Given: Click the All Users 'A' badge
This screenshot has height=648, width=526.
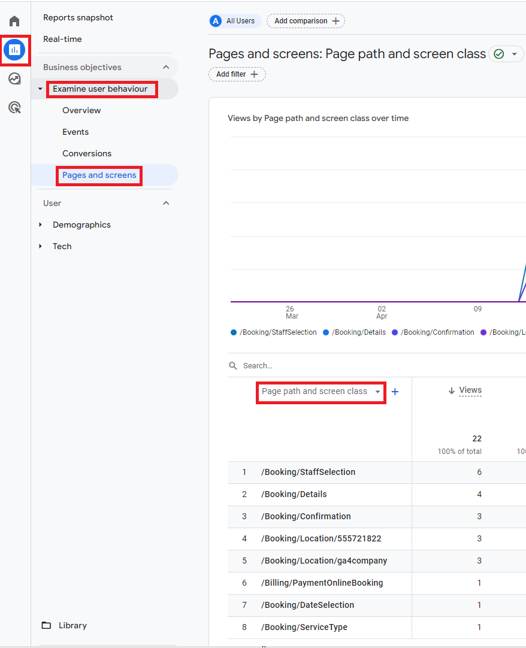Looking at the screenshot, I should [216, 21].
